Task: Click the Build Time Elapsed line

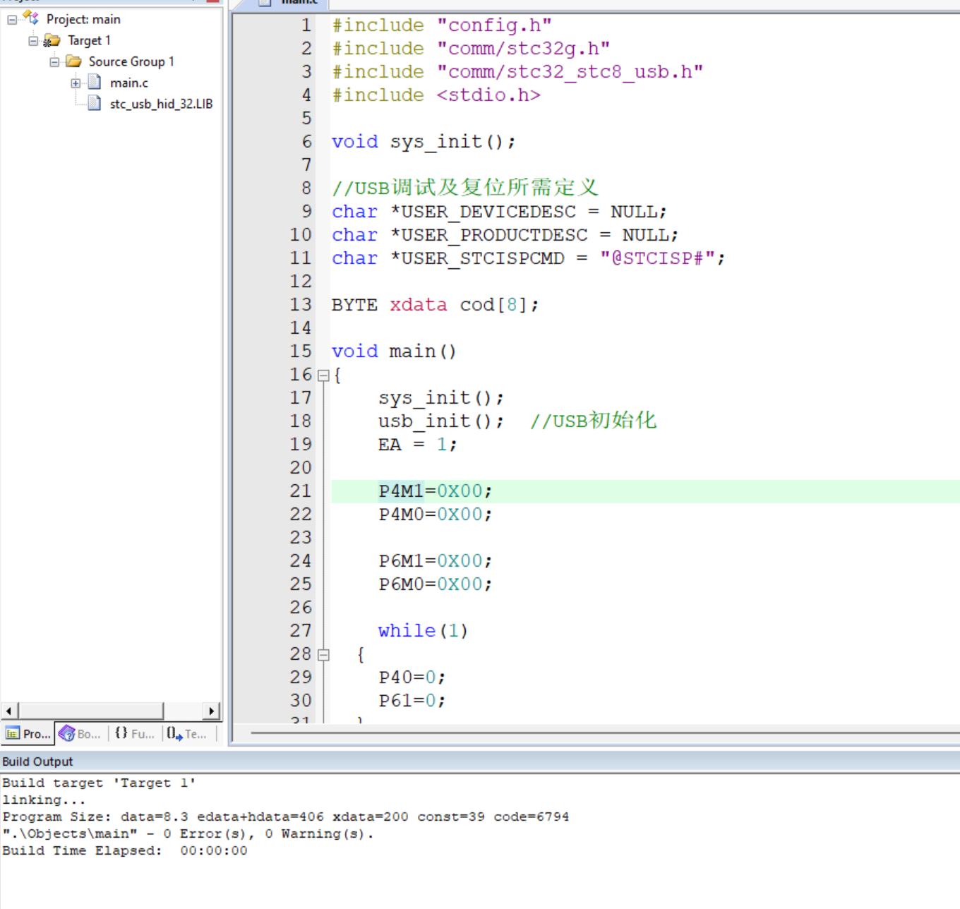Action: pyautogui.click(x=125, y=851)
